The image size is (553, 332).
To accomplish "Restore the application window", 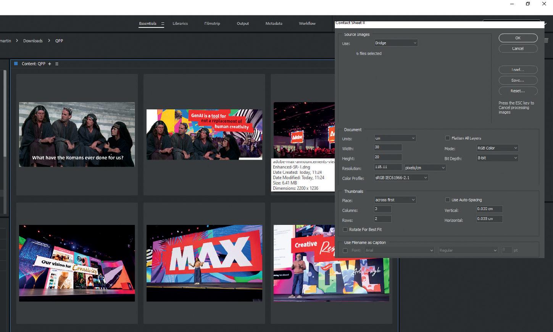I will tap(528, 4).
